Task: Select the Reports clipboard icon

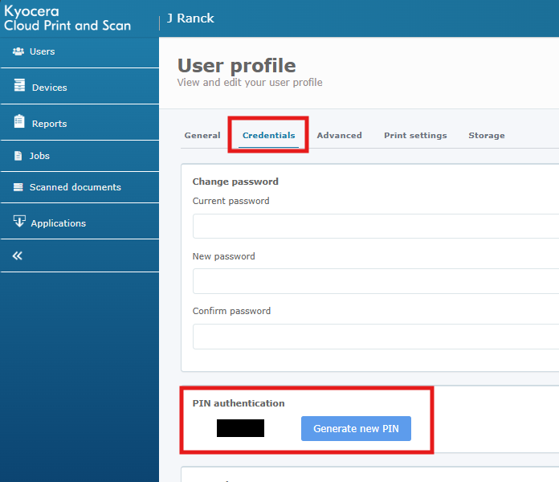Action: (x=19, y=122)
